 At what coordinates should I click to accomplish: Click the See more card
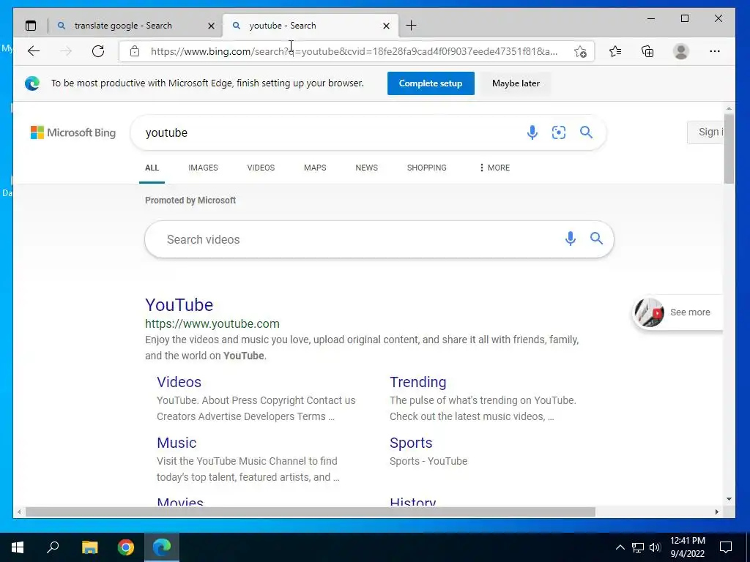point(678,312)
